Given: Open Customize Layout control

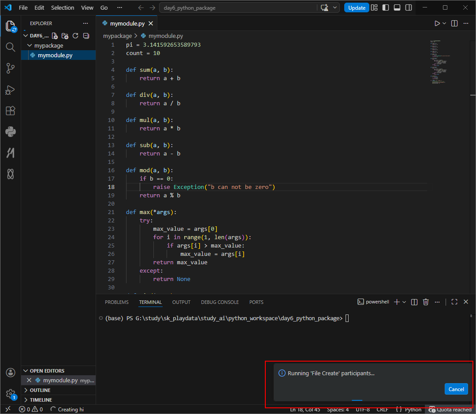Looking at the screenshot, I should (374, 7).
